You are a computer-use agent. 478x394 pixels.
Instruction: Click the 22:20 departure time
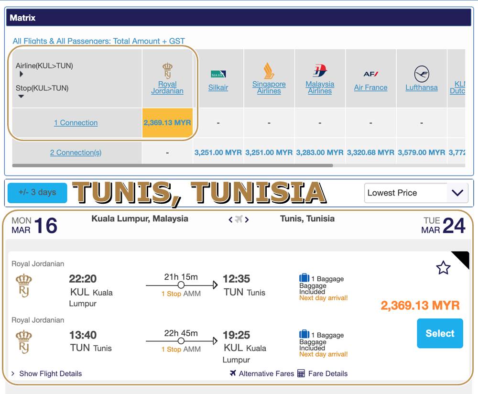coord(83,279)
